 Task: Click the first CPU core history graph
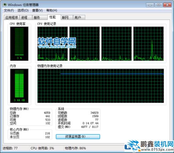53,44
